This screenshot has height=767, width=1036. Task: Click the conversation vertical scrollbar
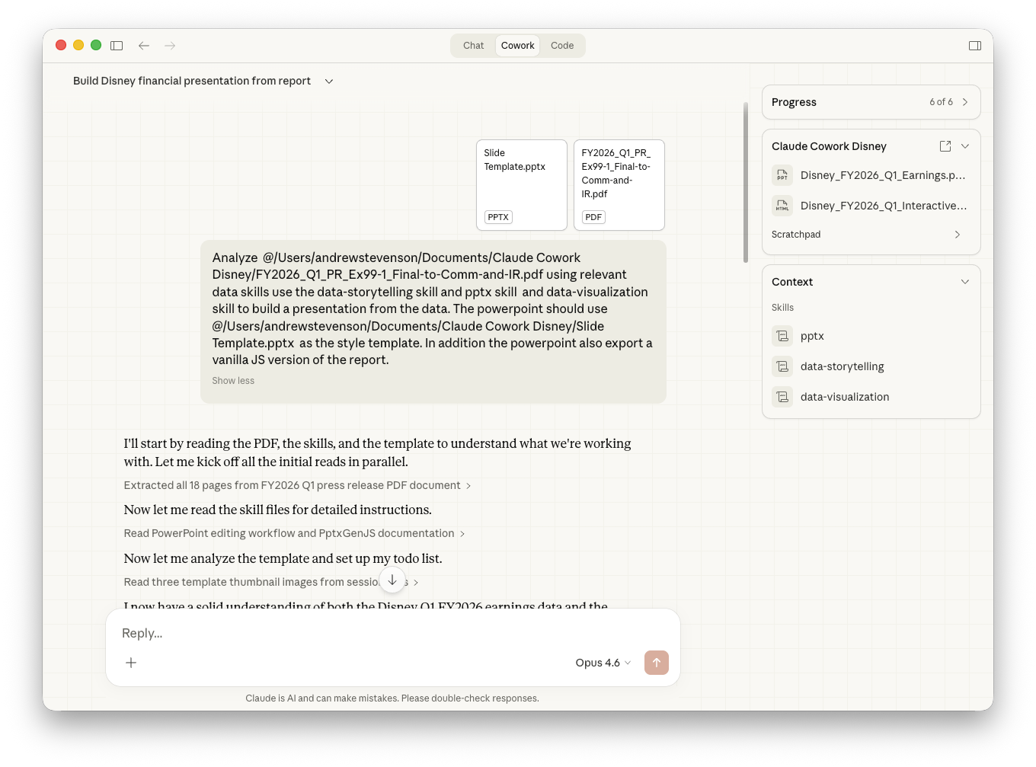click(745, 183)
